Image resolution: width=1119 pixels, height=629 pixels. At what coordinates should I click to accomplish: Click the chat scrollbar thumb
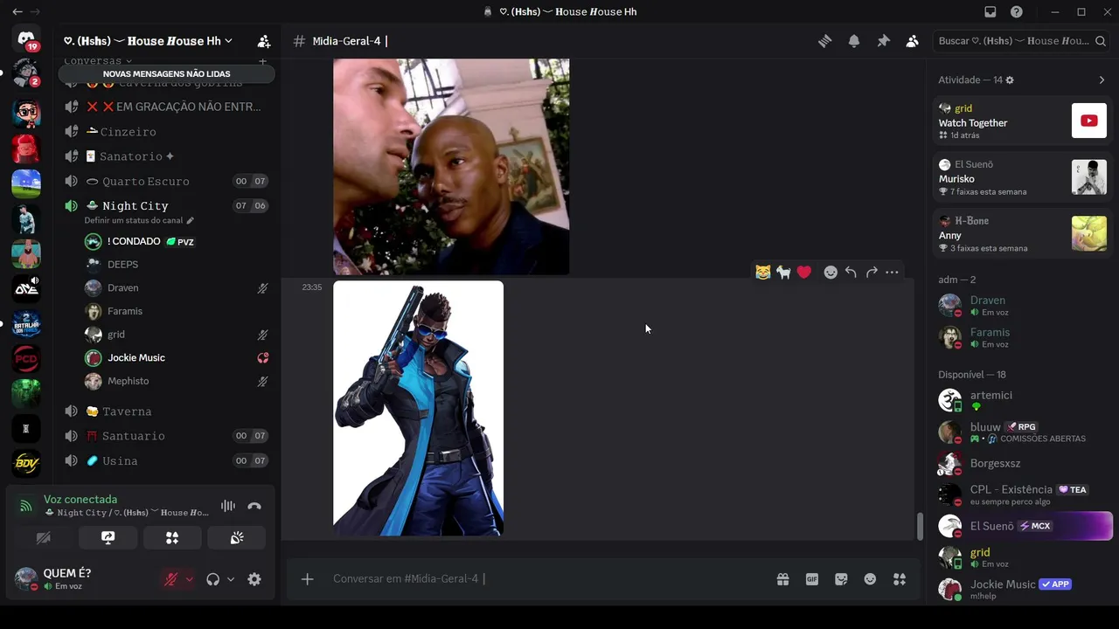pos(919,527)
